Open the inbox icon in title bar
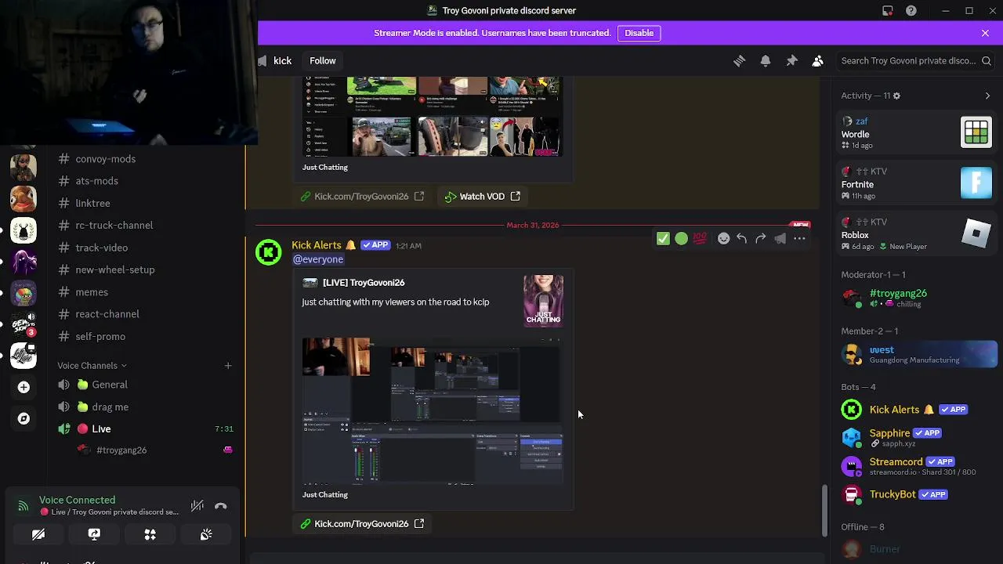1003x564 pixels. (x=887, y=11)
